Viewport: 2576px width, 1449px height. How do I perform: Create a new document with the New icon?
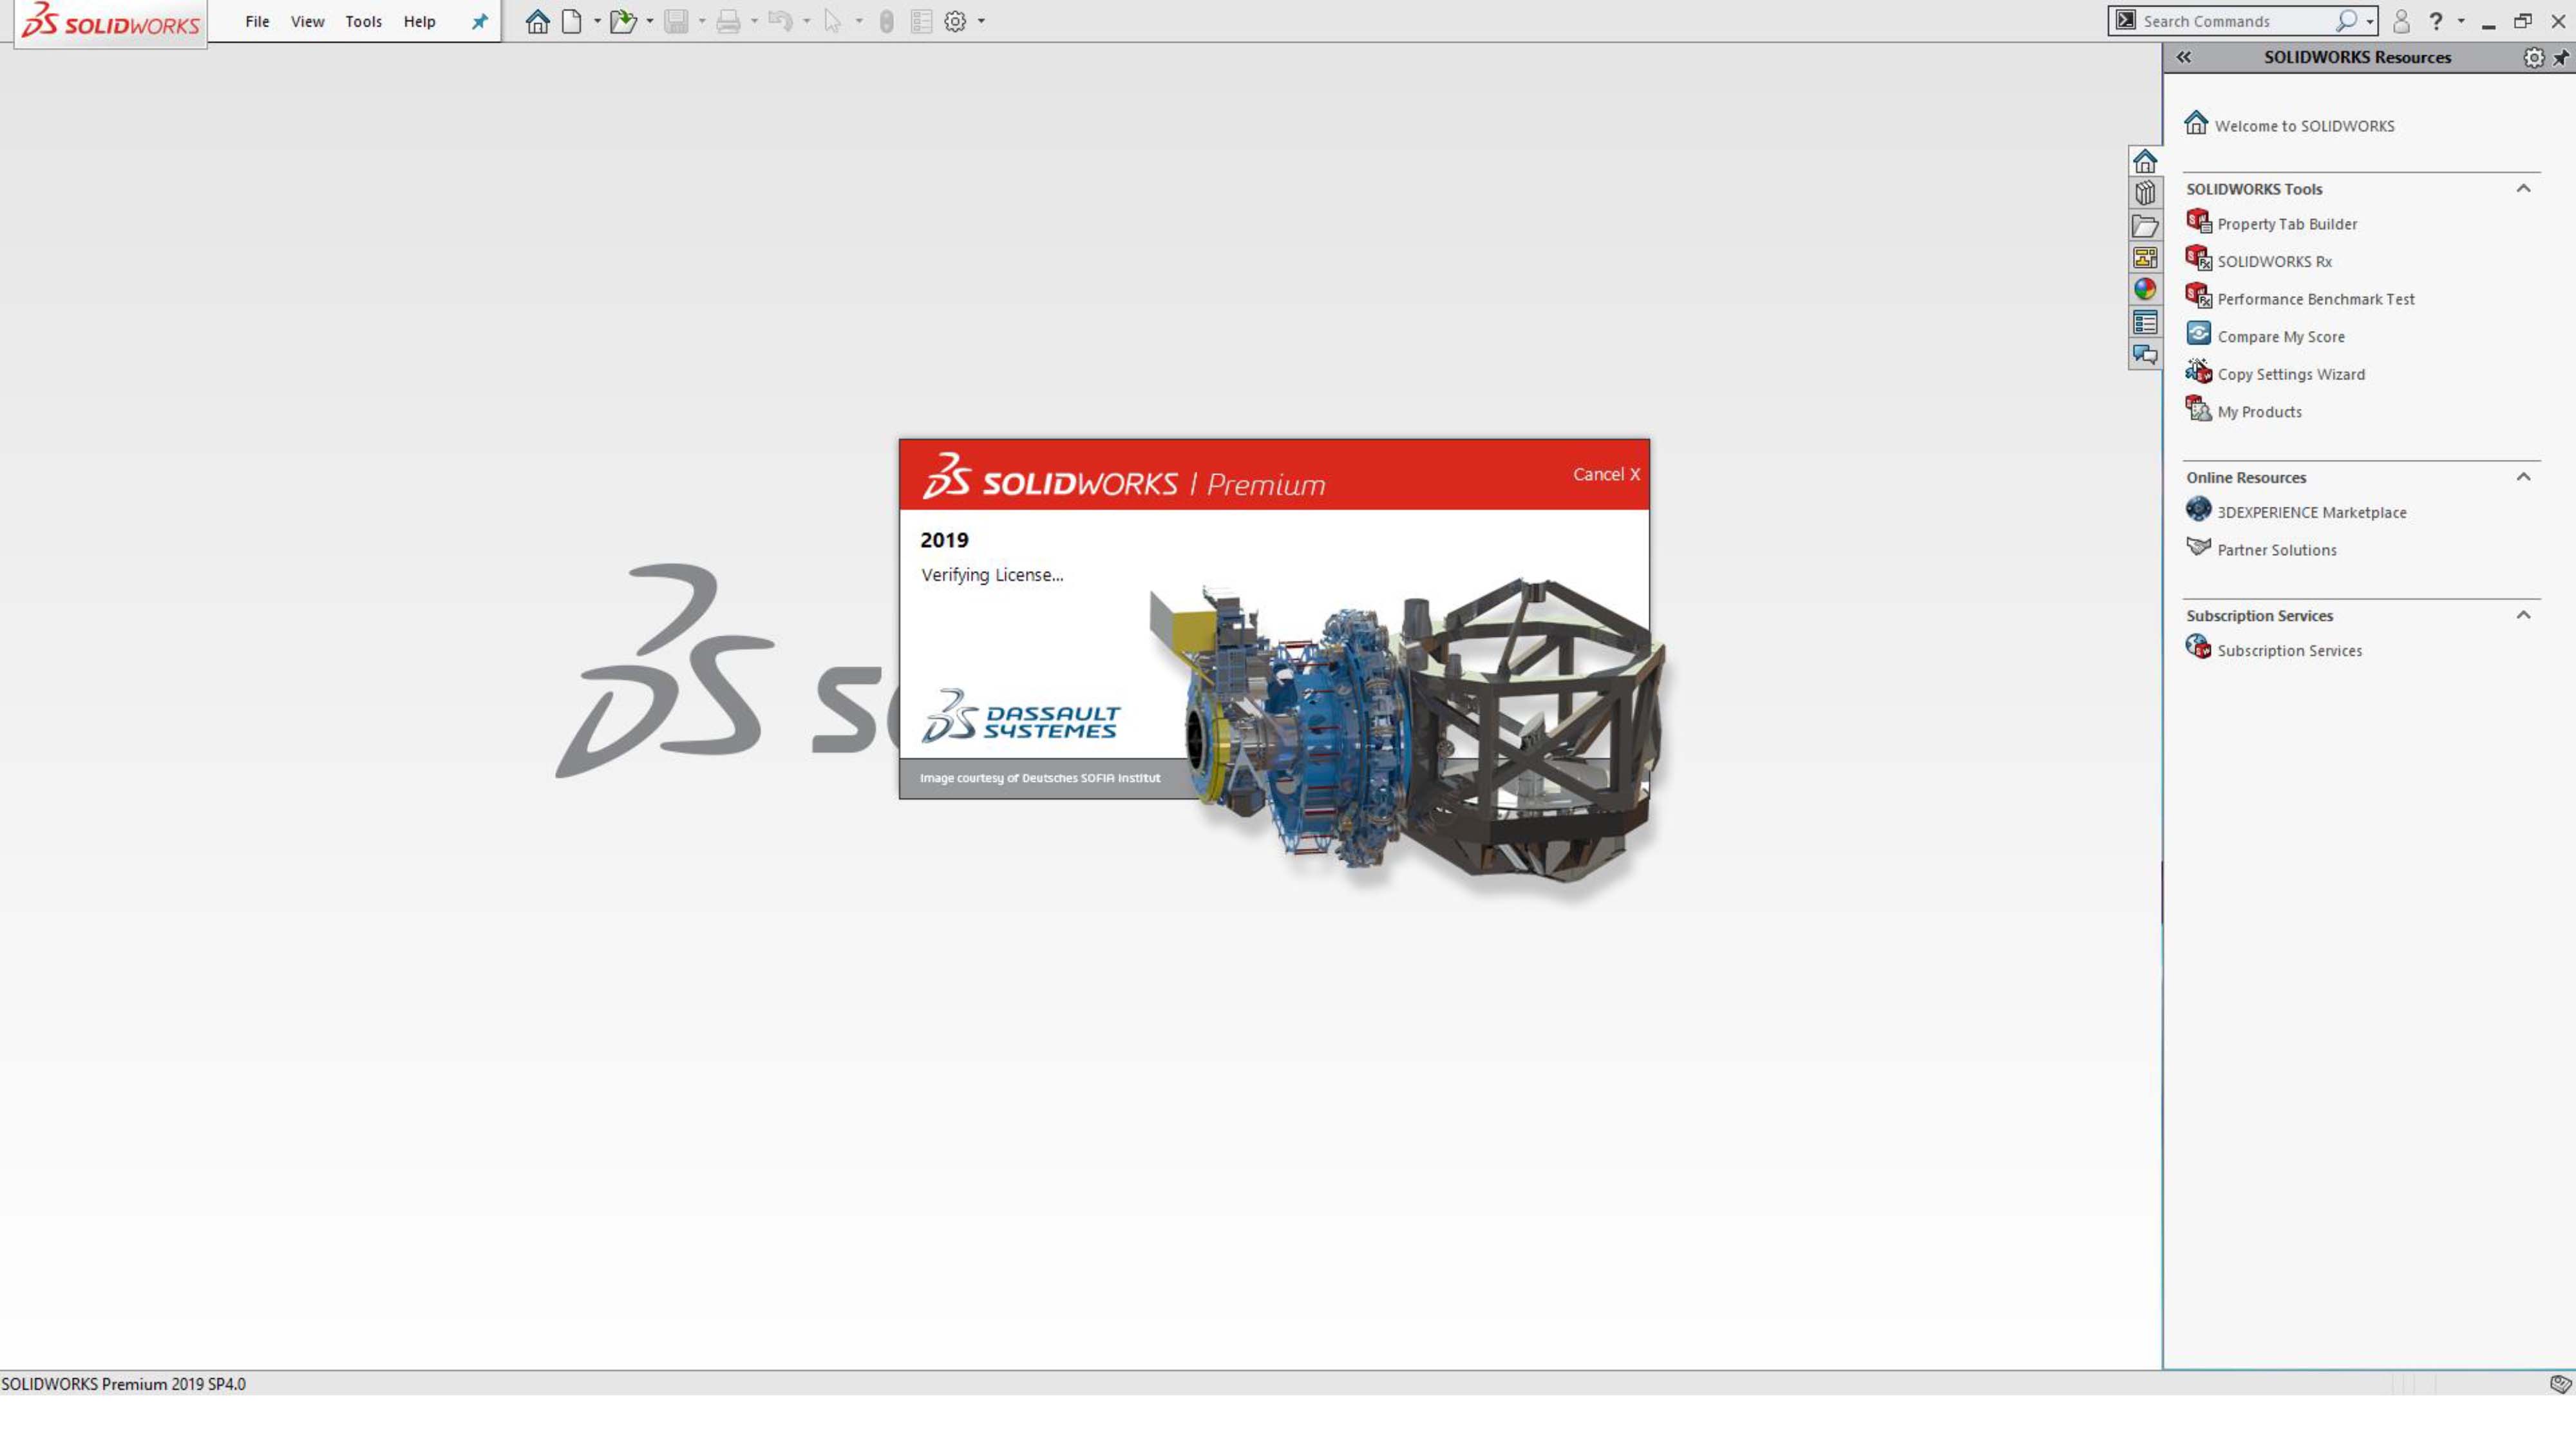tap(572, 21)
